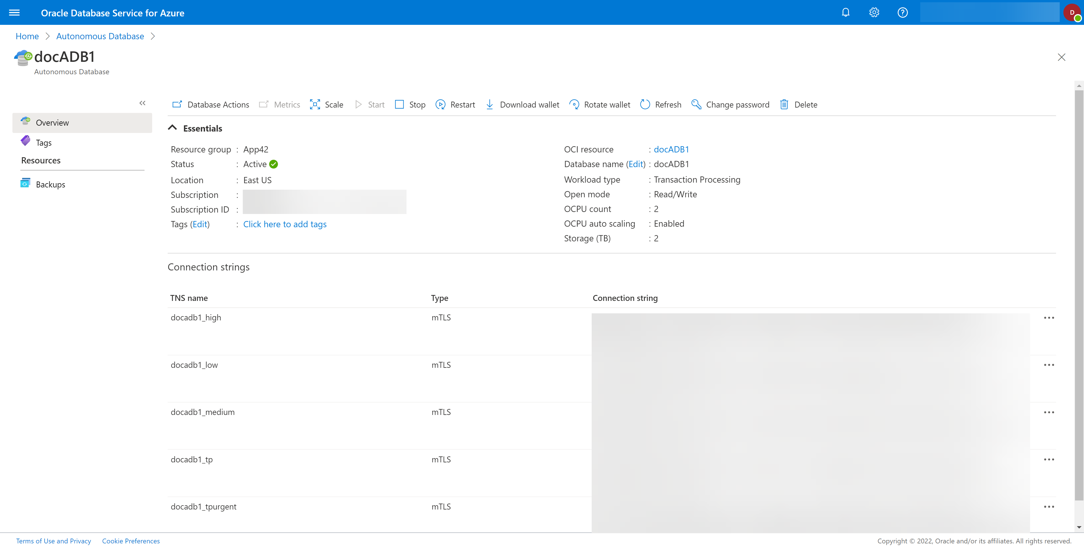Select Overview in the side menu
This screenshot has height=551, width=1084.
click(x=82, y=123)
